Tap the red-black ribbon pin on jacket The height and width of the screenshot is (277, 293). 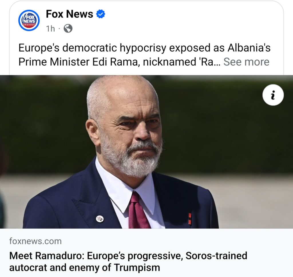click(190, 219)
